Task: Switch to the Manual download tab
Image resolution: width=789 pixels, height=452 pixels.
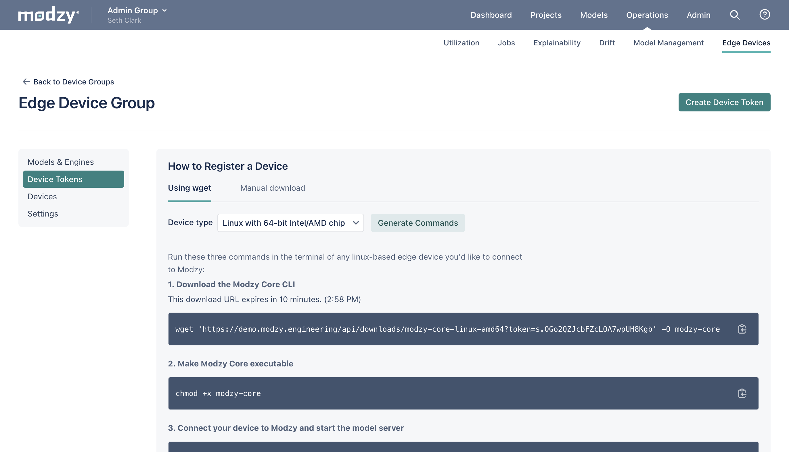Action: (x=273, y=188)
